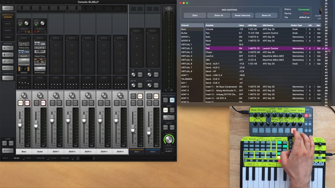Viewport: 335px width, 188px height.
Task: Toggle UAD MON insert effects button
Action: click(172, 100)
